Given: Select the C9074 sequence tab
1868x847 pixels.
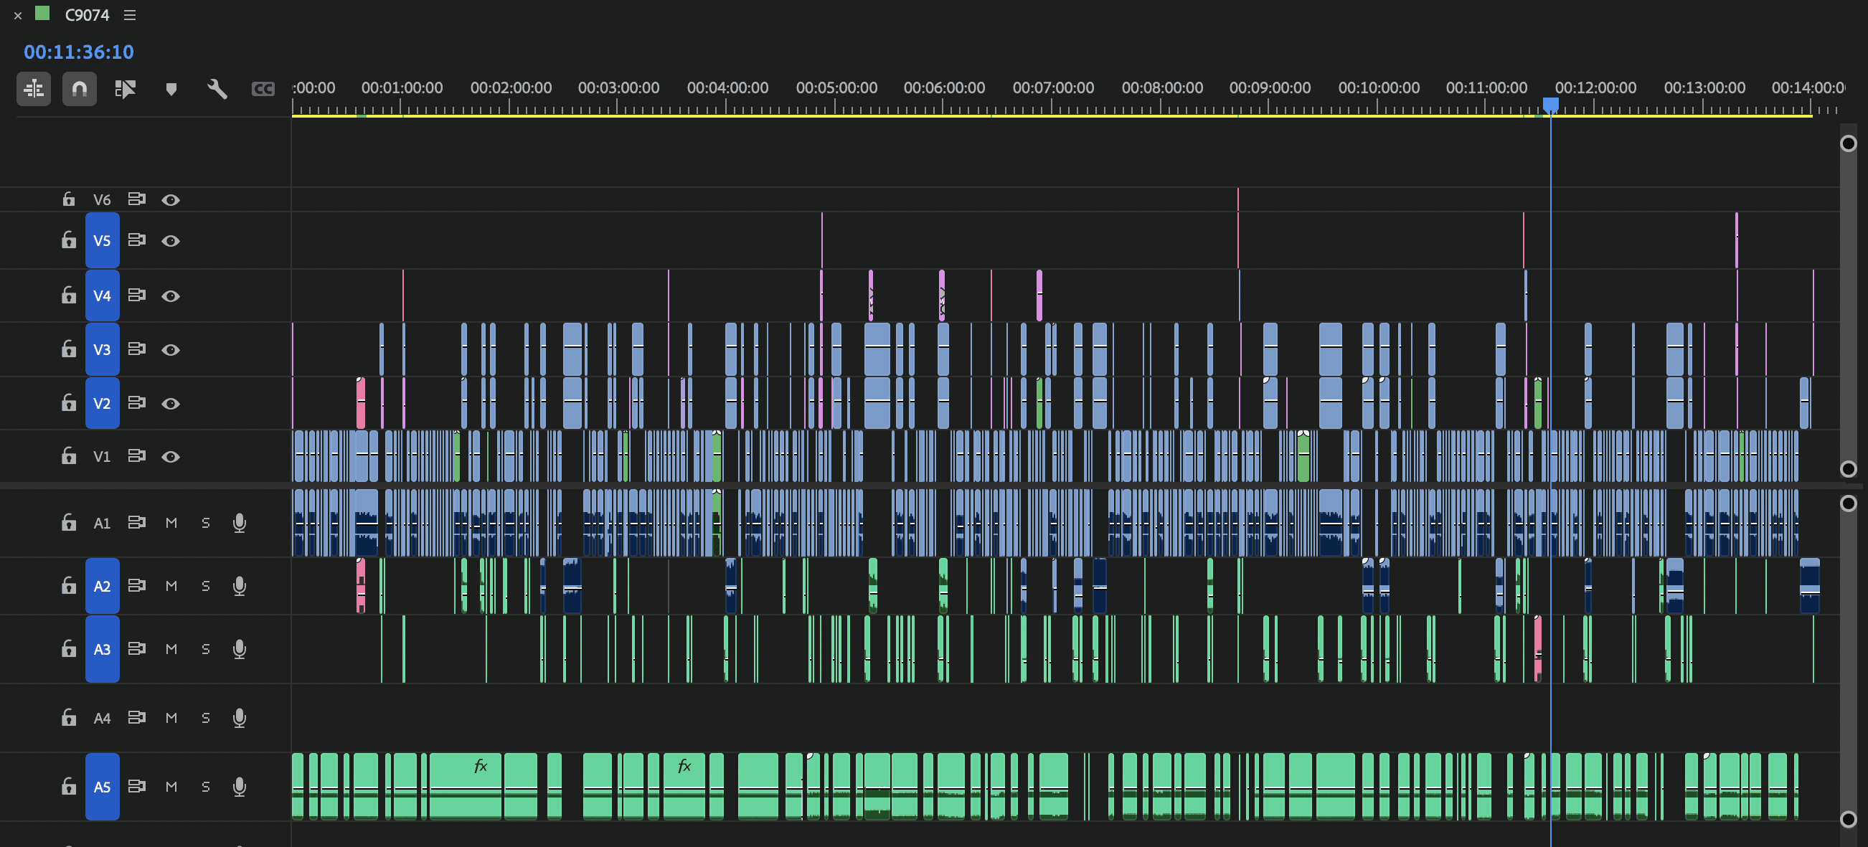Looking at the screenshot, I should pyautogui.click(x=87, y=15).
